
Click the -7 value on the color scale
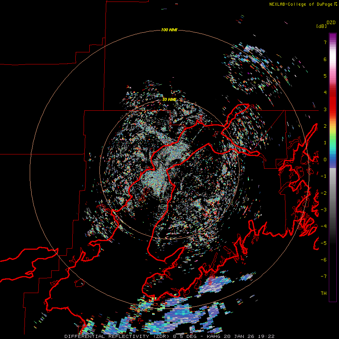click(x=324, y=276)
